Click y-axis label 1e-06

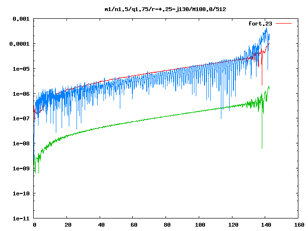[21, 94]
